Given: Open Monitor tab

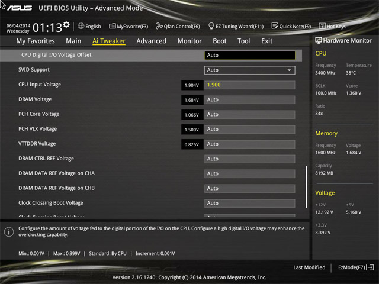Looking at the screenshot, I should tap(189, 41).
